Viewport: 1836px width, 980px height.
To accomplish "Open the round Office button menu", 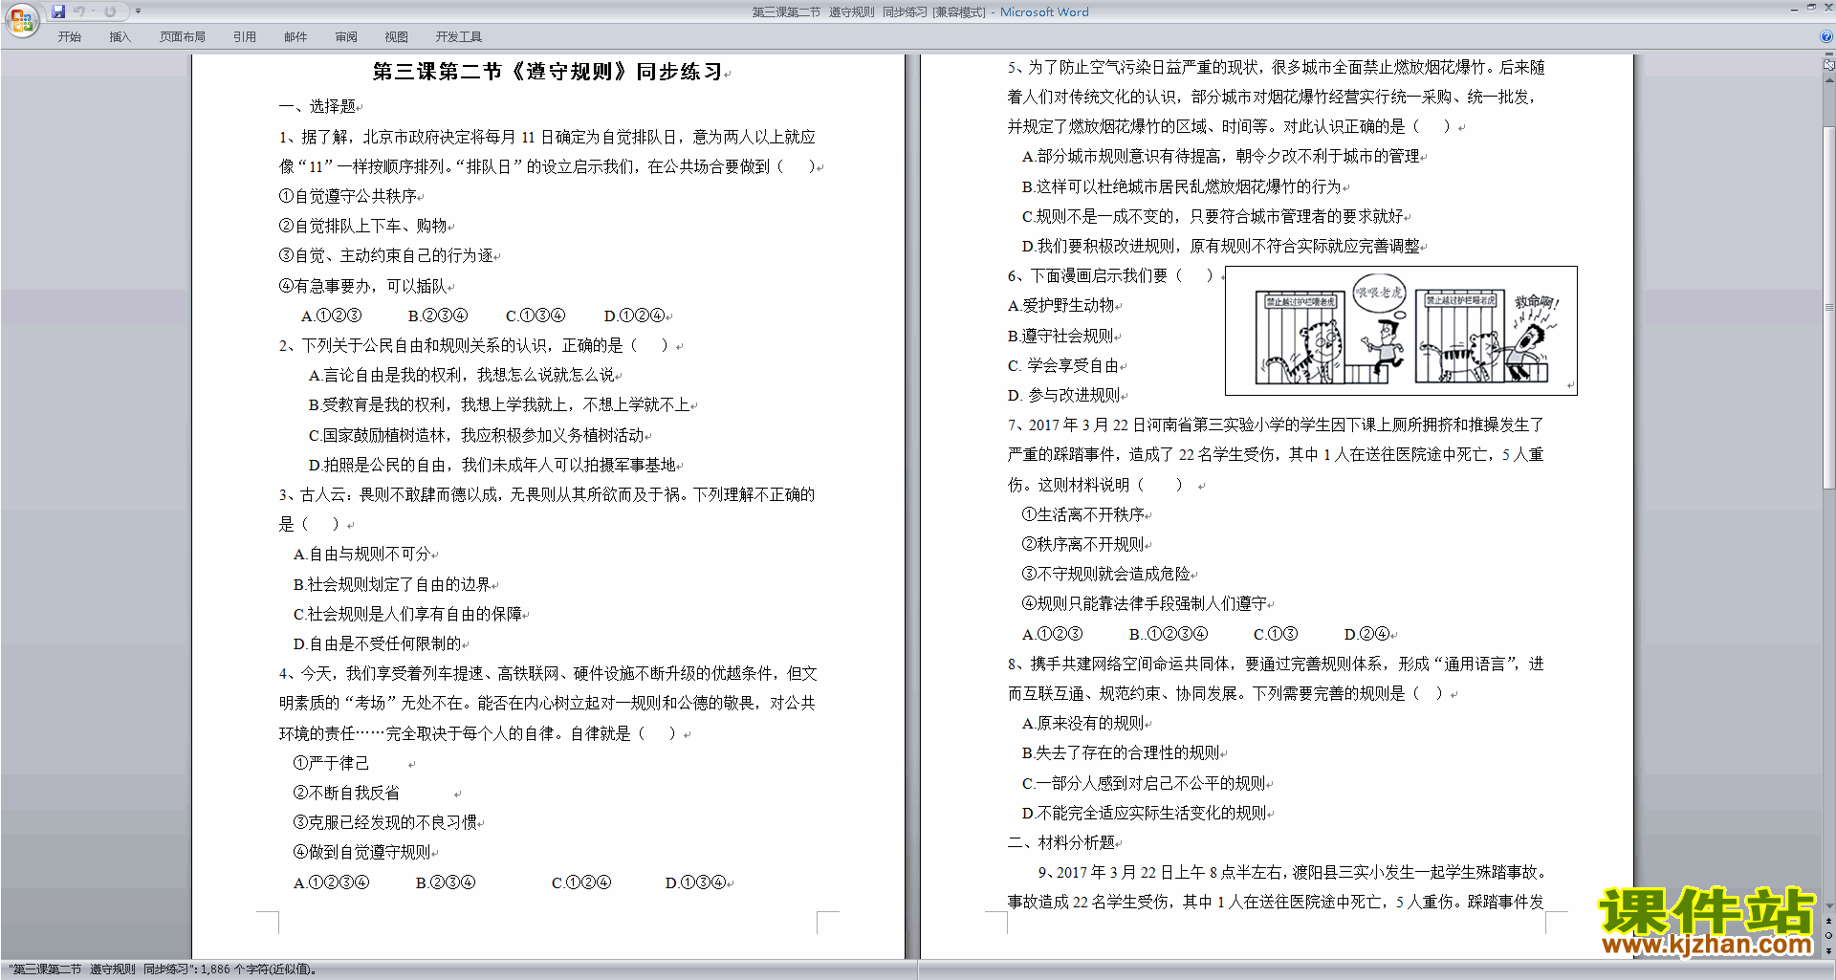I will pos(21,19).
